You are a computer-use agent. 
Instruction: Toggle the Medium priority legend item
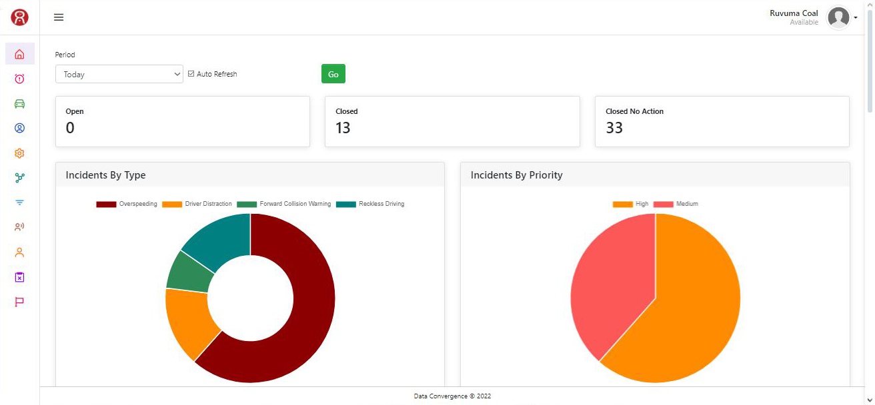pos(676,204)
